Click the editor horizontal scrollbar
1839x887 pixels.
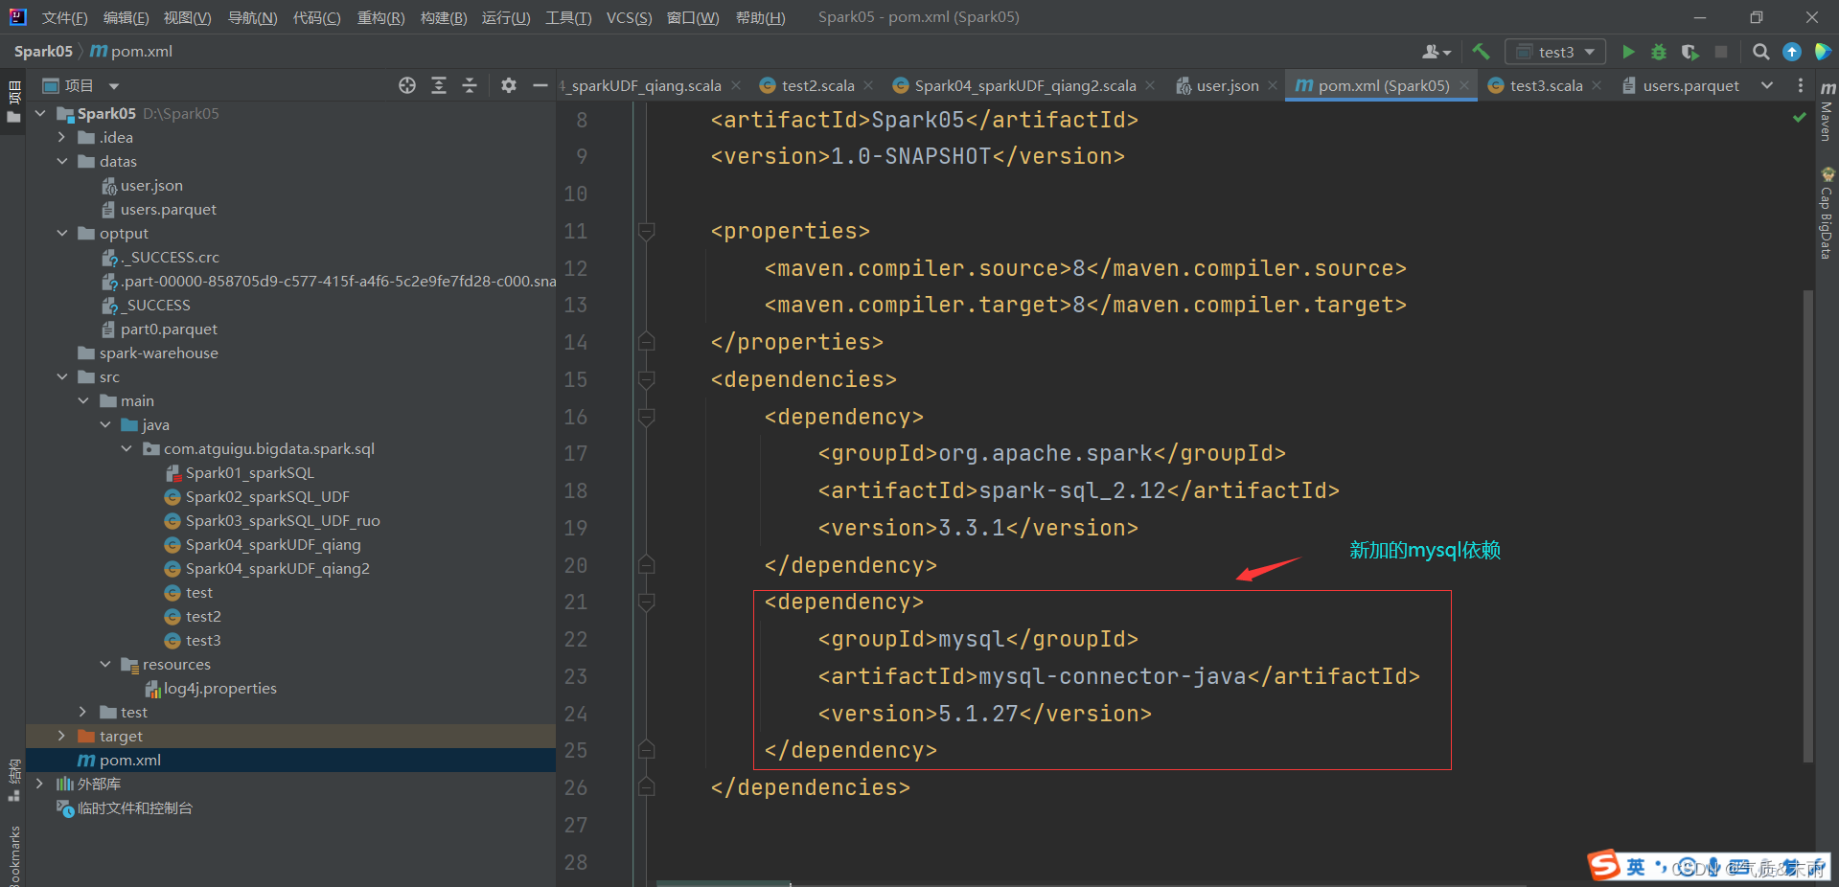tap(724, 883)
